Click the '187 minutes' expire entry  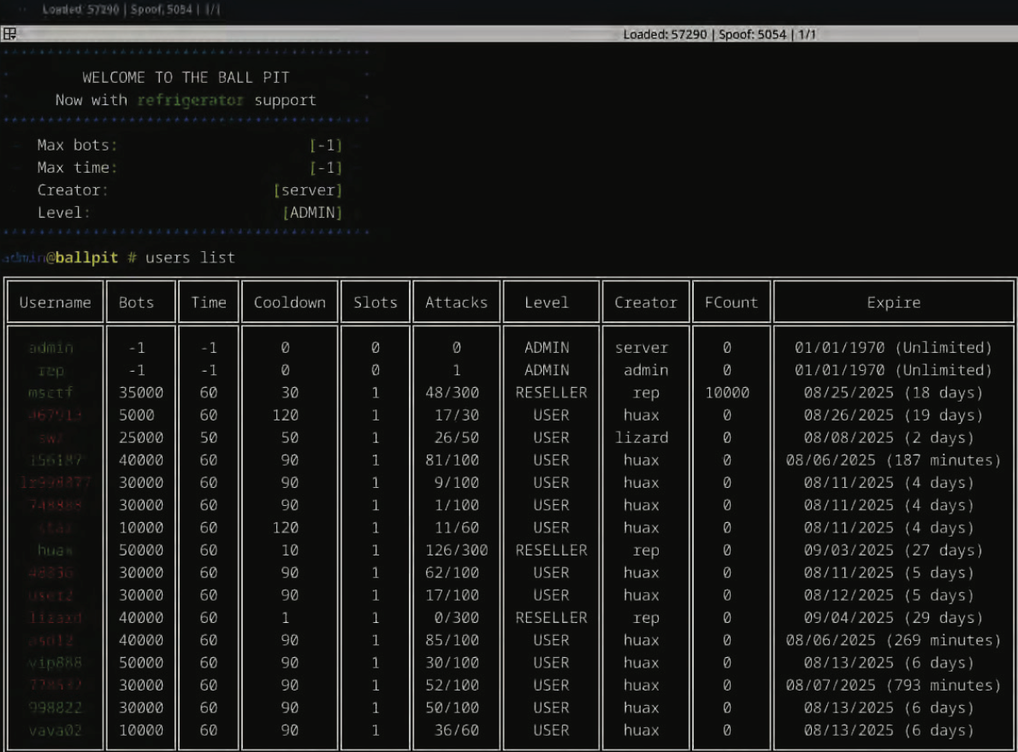click(893, 460)
